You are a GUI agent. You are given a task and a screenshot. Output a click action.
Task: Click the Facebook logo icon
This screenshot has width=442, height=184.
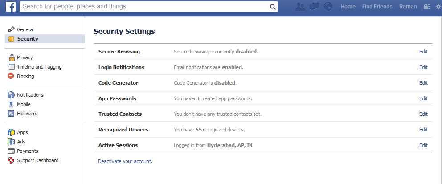(x=11, y=7)
